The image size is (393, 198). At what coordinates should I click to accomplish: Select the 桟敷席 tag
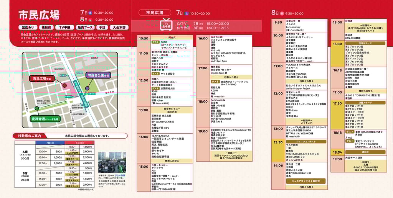[x=46, y=27]
